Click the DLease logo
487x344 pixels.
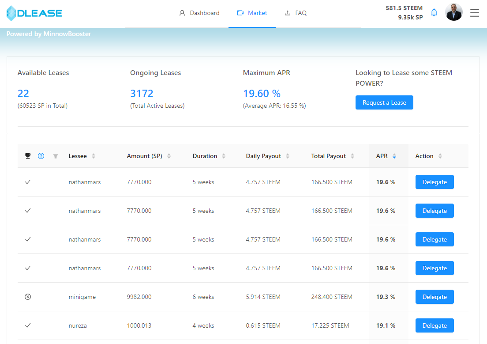[x=34, y=13]
